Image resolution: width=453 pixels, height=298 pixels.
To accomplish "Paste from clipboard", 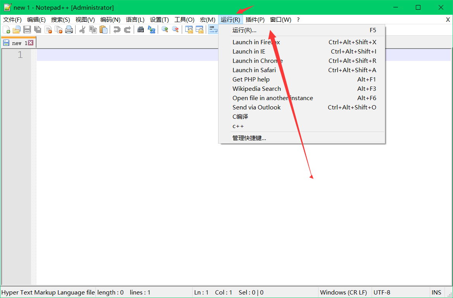I will click(x=103, y=29).
